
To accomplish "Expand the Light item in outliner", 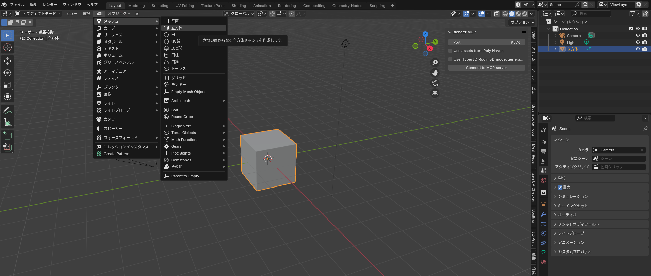I will [555, 43].
